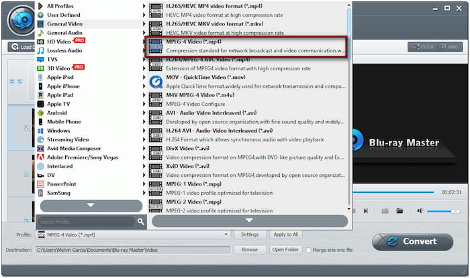Viewport: 470px width, 278px height.
Task: Click the Apple iPod device icon
Action: point(41,78)
